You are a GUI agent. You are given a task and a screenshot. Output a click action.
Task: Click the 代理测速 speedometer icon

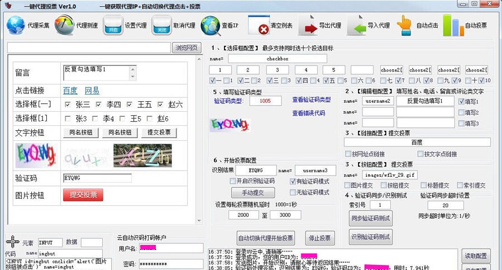[x=64, y=25]
